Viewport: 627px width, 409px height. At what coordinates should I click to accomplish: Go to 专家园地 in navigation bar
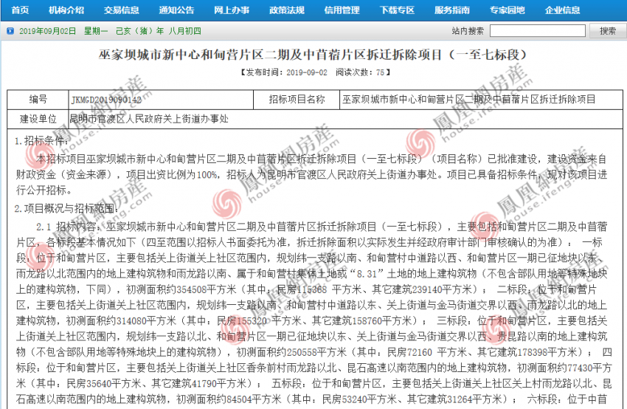(x=507, y=10)
